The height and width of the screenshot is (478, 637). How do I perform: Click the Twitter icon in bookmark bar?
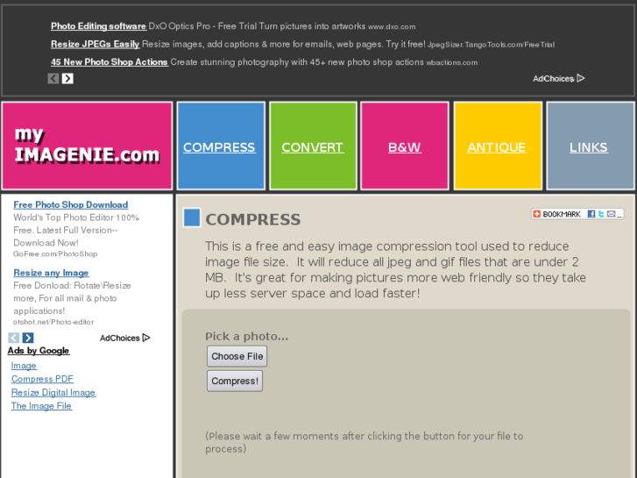point(601,214)
